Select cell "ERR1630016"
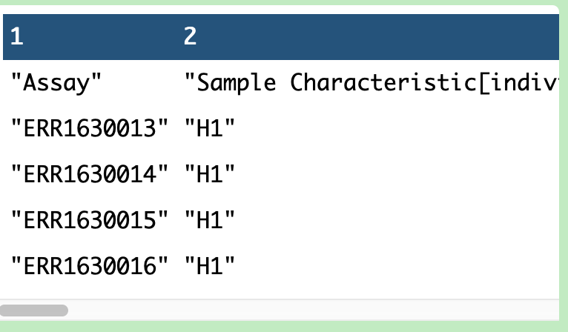 90,266
